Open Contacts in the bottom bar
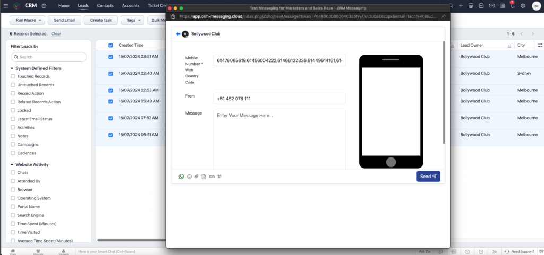The height and width of the screenshot is (255, 544). coord(64,251)
